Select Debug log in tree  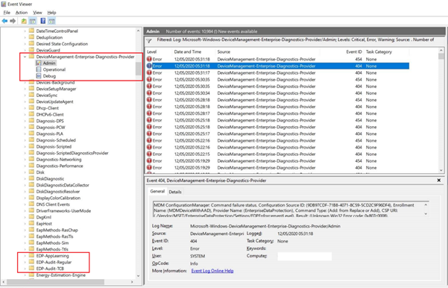point(49,76)
